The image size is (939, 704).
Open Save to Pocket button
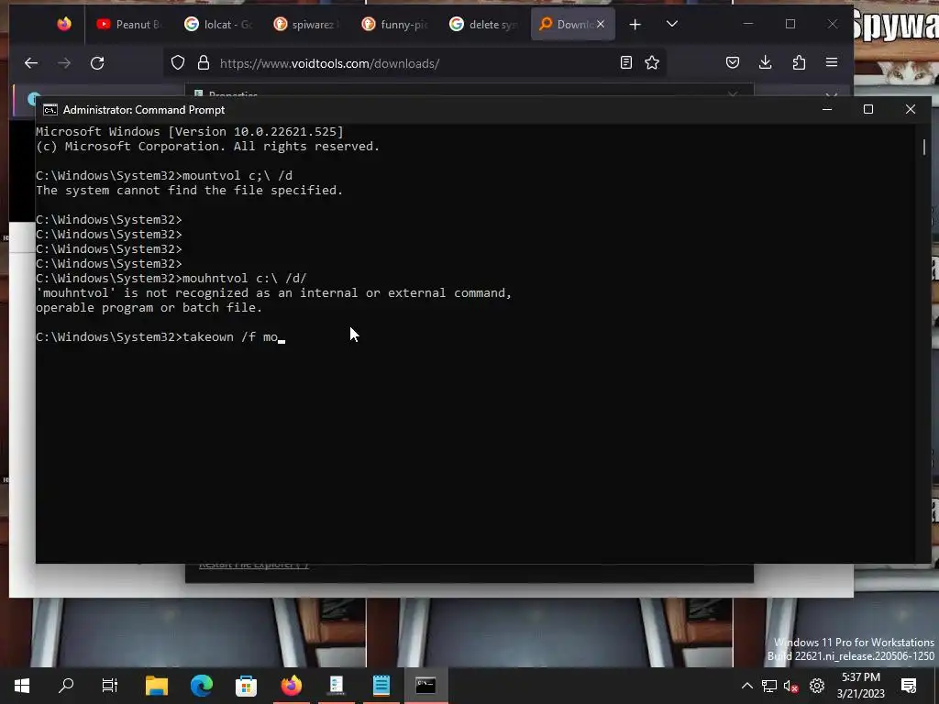733,63
